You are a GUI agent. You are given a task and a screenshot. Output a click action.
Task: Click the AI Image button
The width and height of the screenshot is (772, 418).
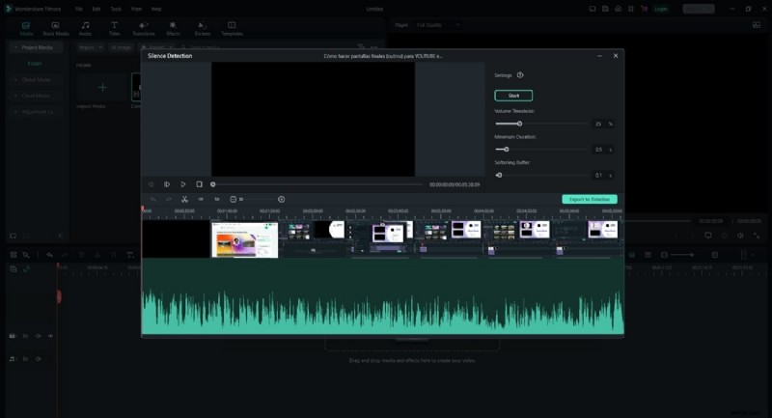tap(121, 47)
